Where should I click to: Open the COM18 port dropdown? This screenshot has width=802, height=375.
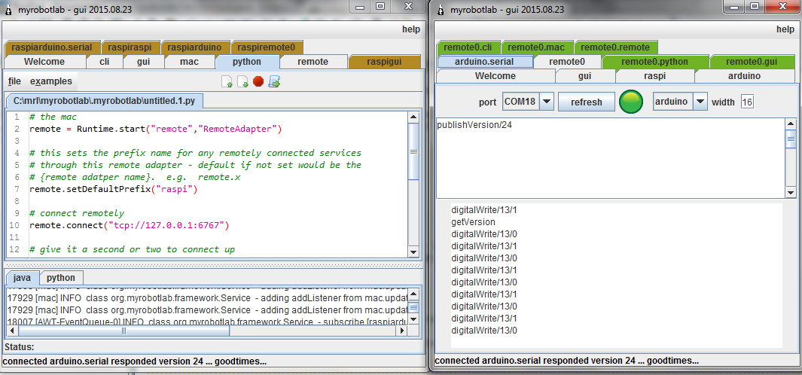[x=547, y=102]
